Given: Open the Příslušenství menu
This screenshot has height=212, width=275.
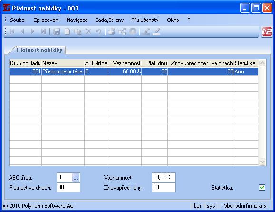Looking at the screenshot, I should coord(146,20).
